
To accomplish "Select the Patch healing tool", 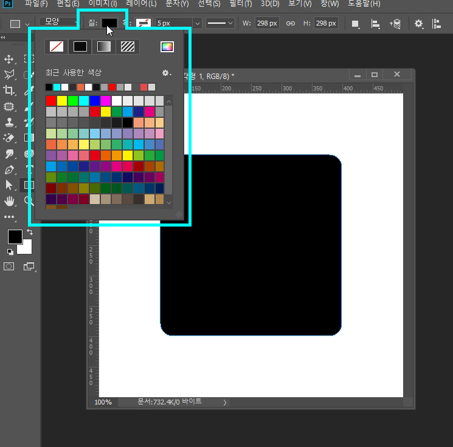I will pyautogui.click(x=9, y=106).
